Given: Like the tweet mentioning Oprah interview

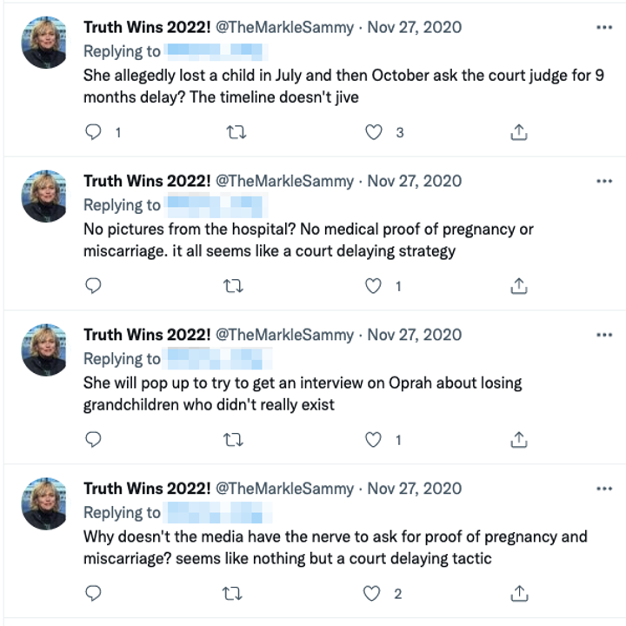Looking at the screenshot, I should tap(374, 439).
